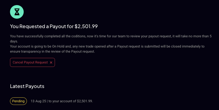Click the $2,501.99 amount in the heading
219x110 pixels.
[x=86, y=26]
